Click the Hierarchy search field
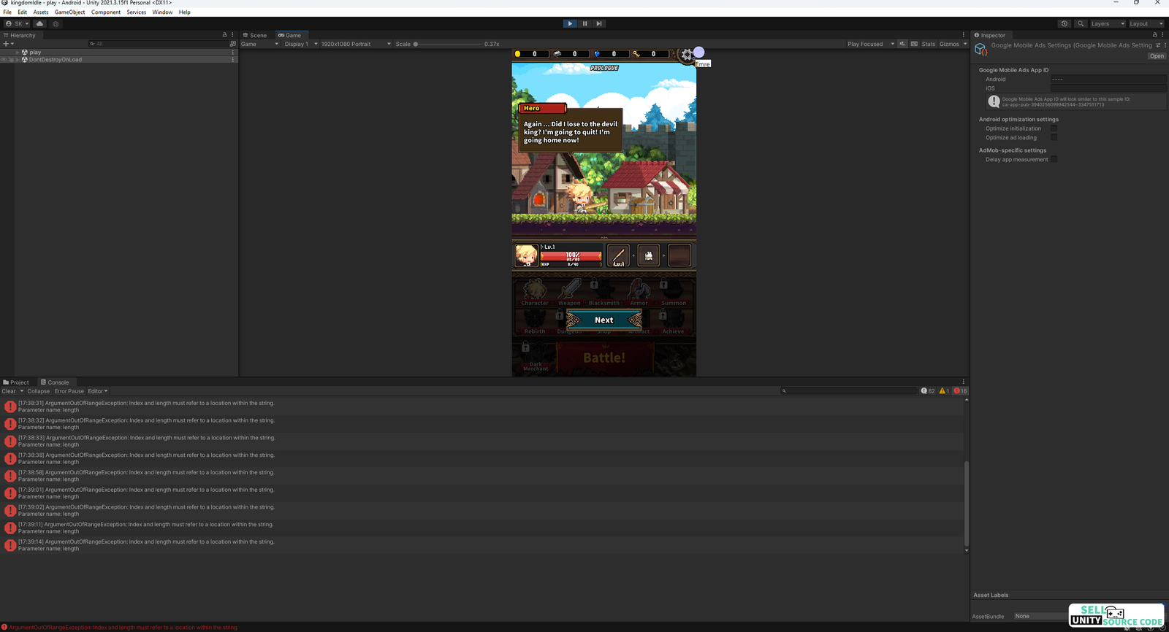 tap(157, 44)
